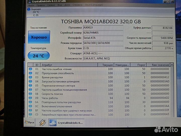Click the Интерфейс field Serial ATA
Screen dimensions: 181x136
103,38
